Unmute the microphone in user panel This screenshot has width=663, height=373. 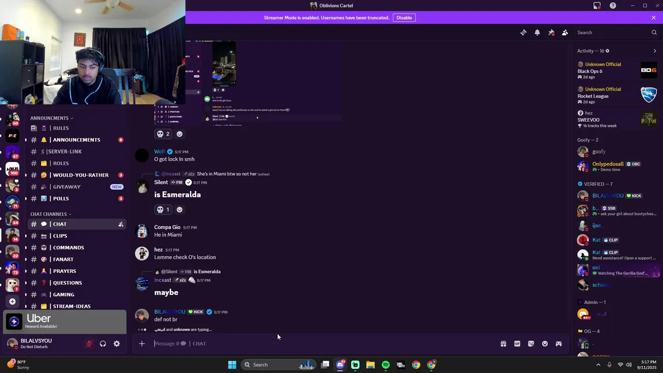click(x=89, y=343)
